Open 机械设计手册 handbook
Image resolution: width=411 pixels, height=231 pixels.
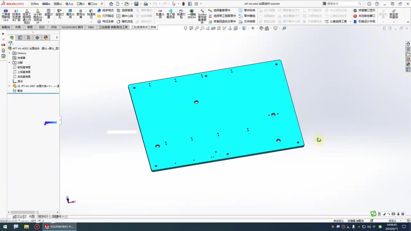pyautogui.click(x=364, y=21)
